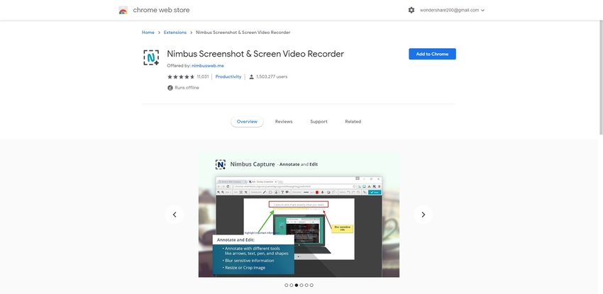Show next screenshot with right arrow
Image resolution: width=603 pixels, height=294 pixels.
(424, 215)
